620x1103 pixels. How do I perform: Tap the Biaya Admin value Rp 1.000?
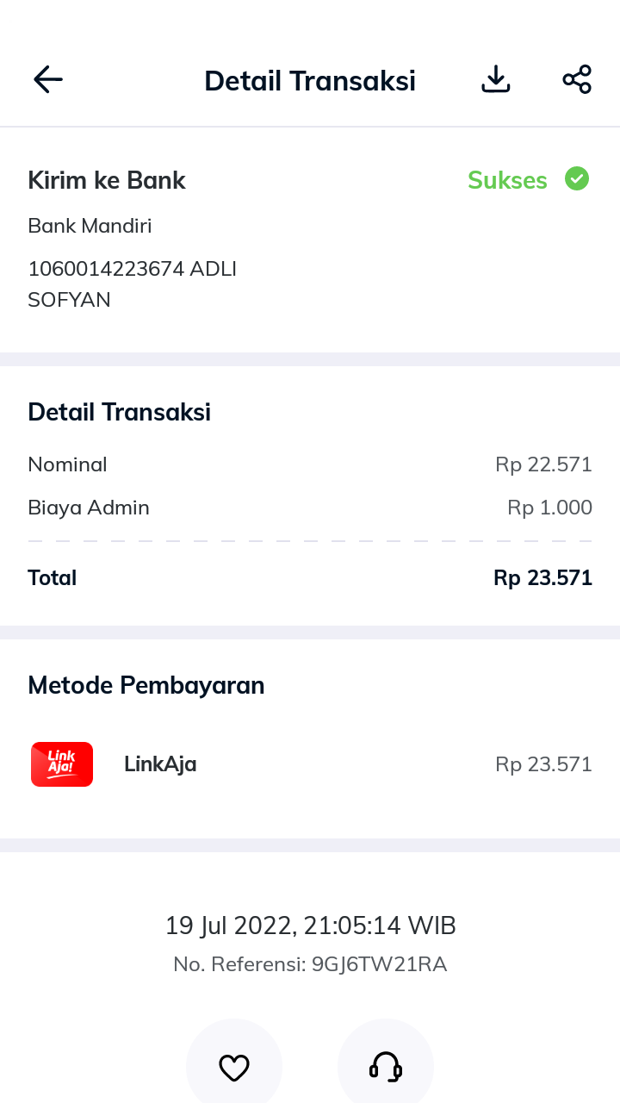[549, 508]
